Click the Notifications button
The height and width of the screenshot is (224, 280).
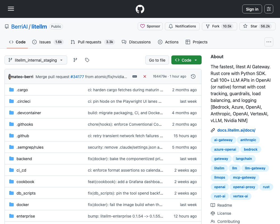click(x=182, y=26)
